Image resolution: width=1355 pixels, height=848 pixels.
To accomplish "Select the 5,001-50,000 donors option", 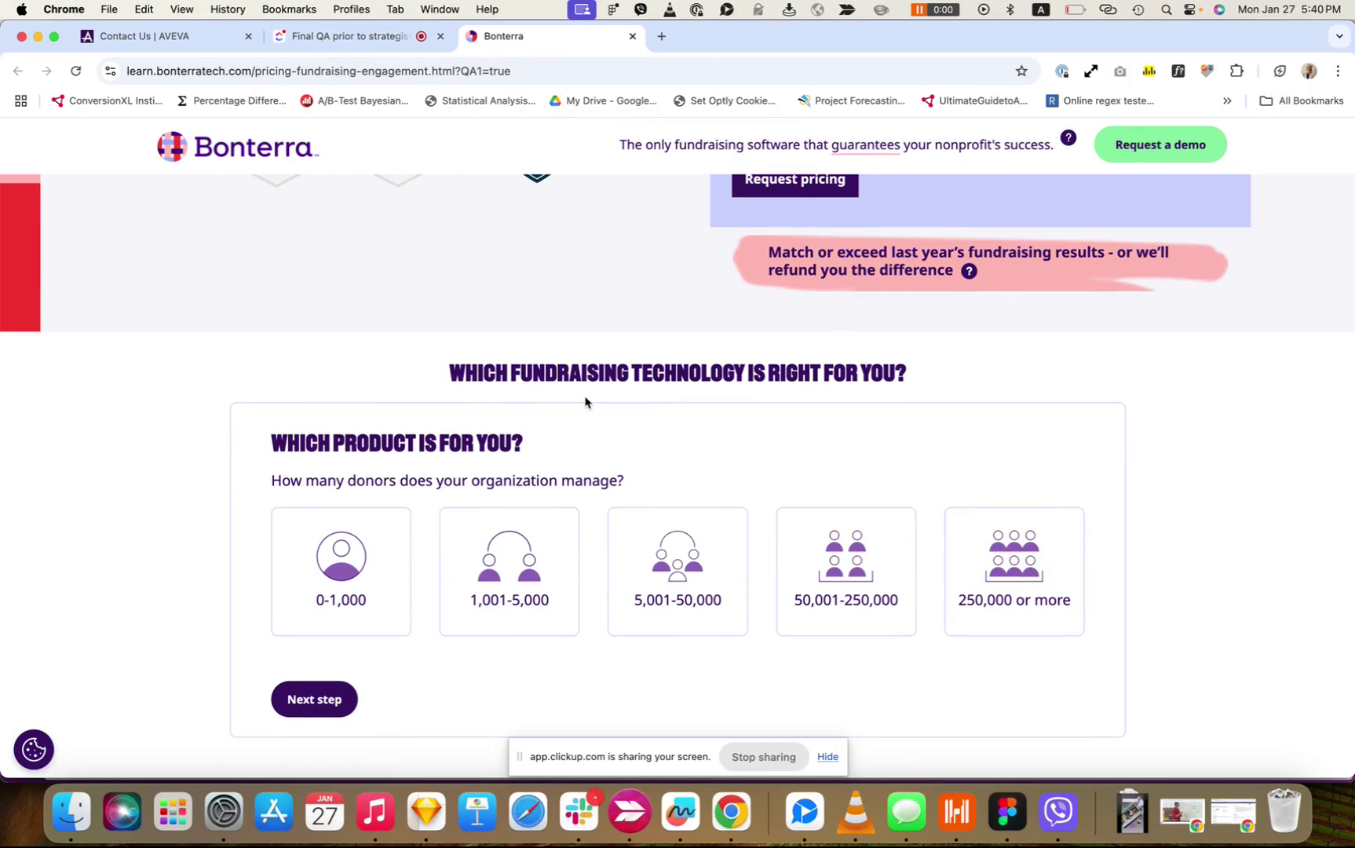I will tap(677, 571).
